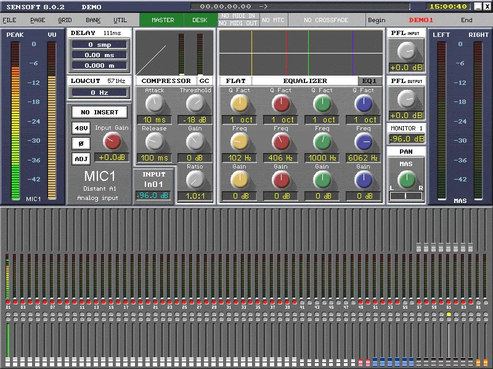This screenshot has width=493, height=369.
Task: Click the blue Q Fact knob
Action: (x=364, y=103)
